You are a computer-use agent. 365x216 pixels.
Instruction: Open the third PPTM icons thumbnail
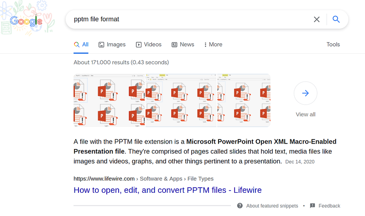pos(244,100)
